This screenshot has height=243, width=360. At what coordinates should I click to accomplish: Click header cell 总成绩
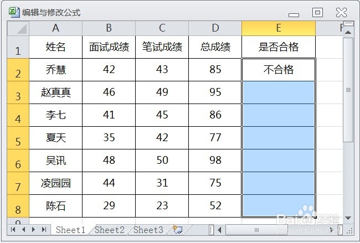pos(215,47)
